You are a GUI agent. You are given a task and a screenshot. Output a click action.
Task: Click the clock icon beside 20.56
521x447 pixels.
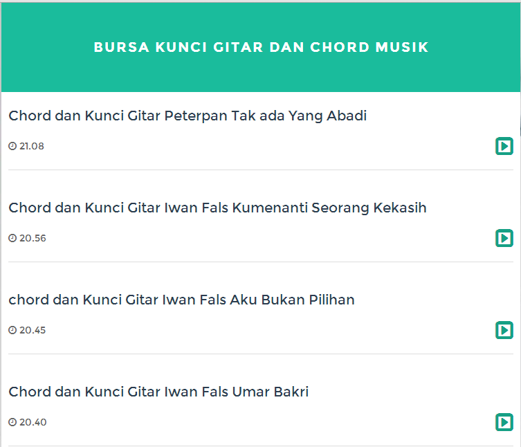[x=12, y=238]
